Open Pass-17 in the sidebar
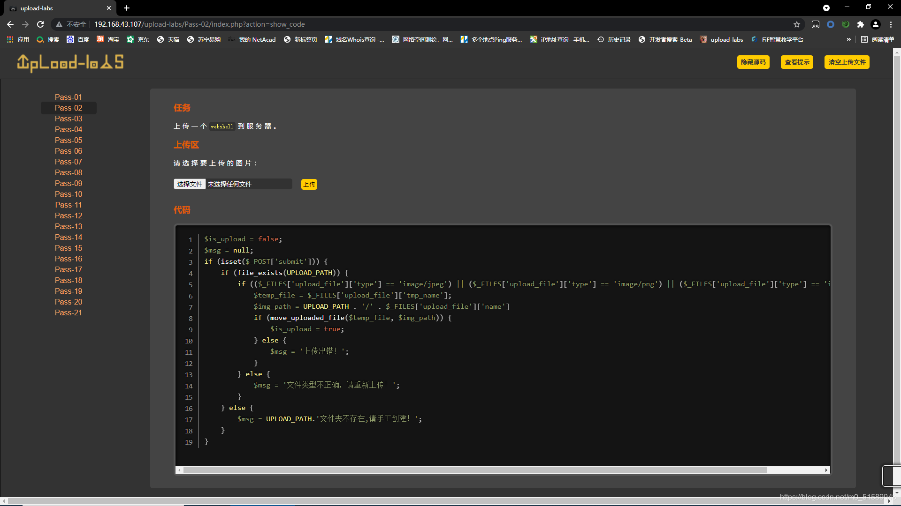The image size is (901, 506). tap(69, 269)
